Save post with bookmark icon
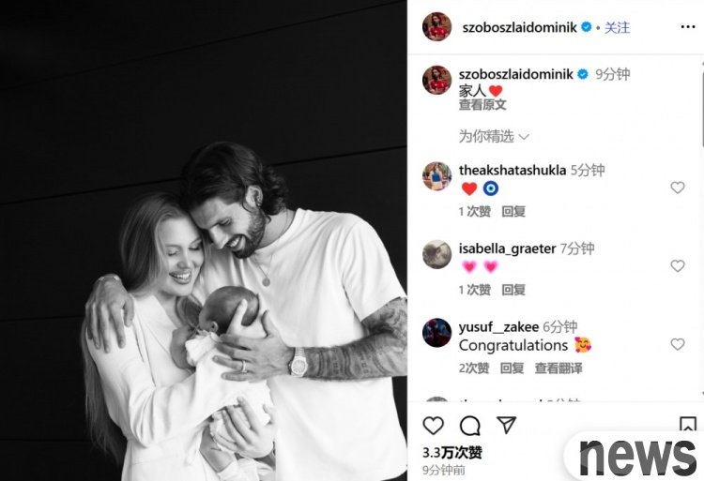The width and height of the screenshot is (704, 481). 688,424
